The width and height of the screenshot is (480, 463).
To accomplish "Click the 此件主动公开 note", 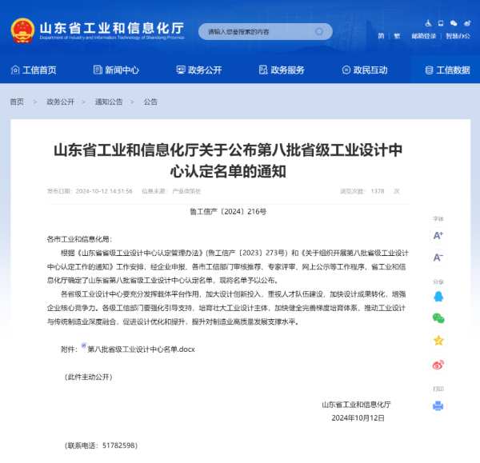I will (x=89, y=377).
